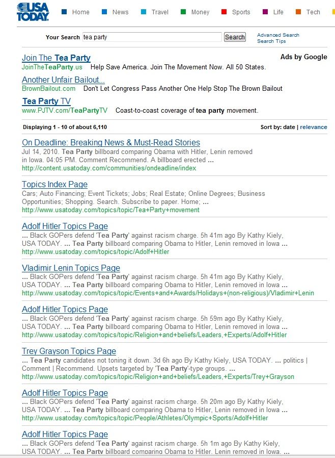335x458 pixels.
Task: Visit the BrownBailout.com ad URL
Action: (x=49, y=89)
